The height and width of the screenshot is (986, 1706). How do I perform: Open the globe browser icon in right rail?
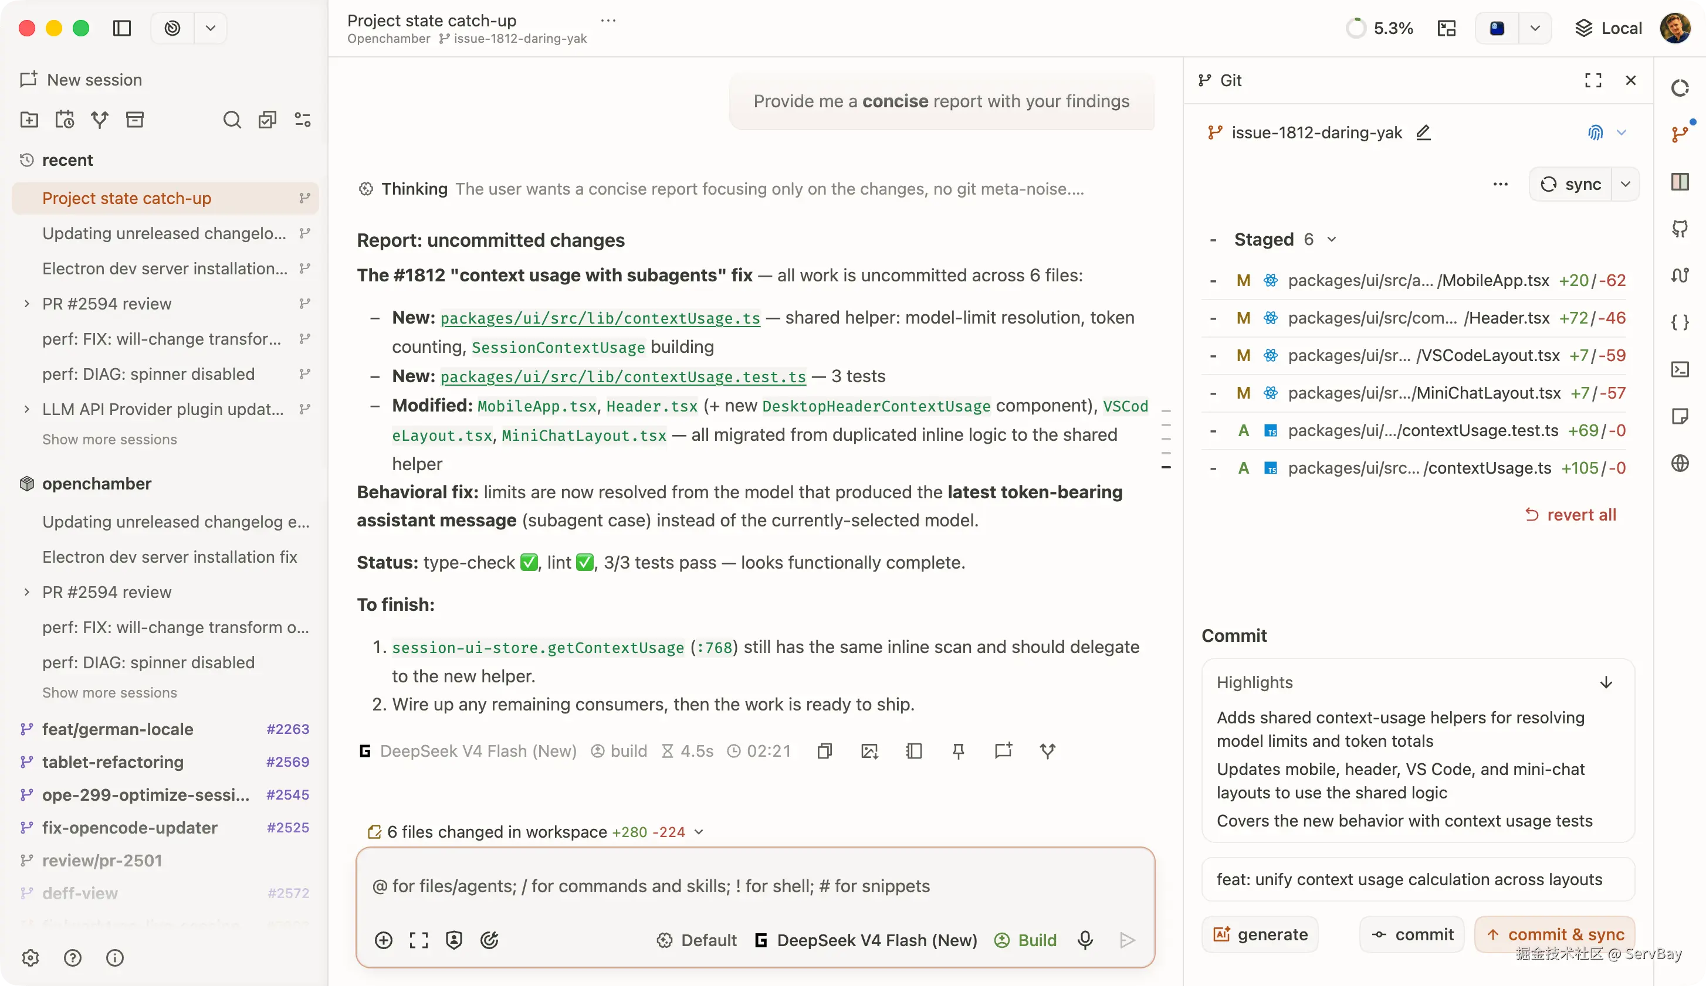(x=1680, y=463)
